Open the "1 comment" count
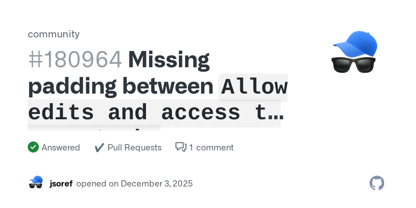The image size is (416, 208). 211,148
